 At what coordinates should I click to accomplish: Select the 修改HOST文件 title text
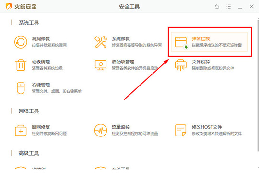coord(207,127)
